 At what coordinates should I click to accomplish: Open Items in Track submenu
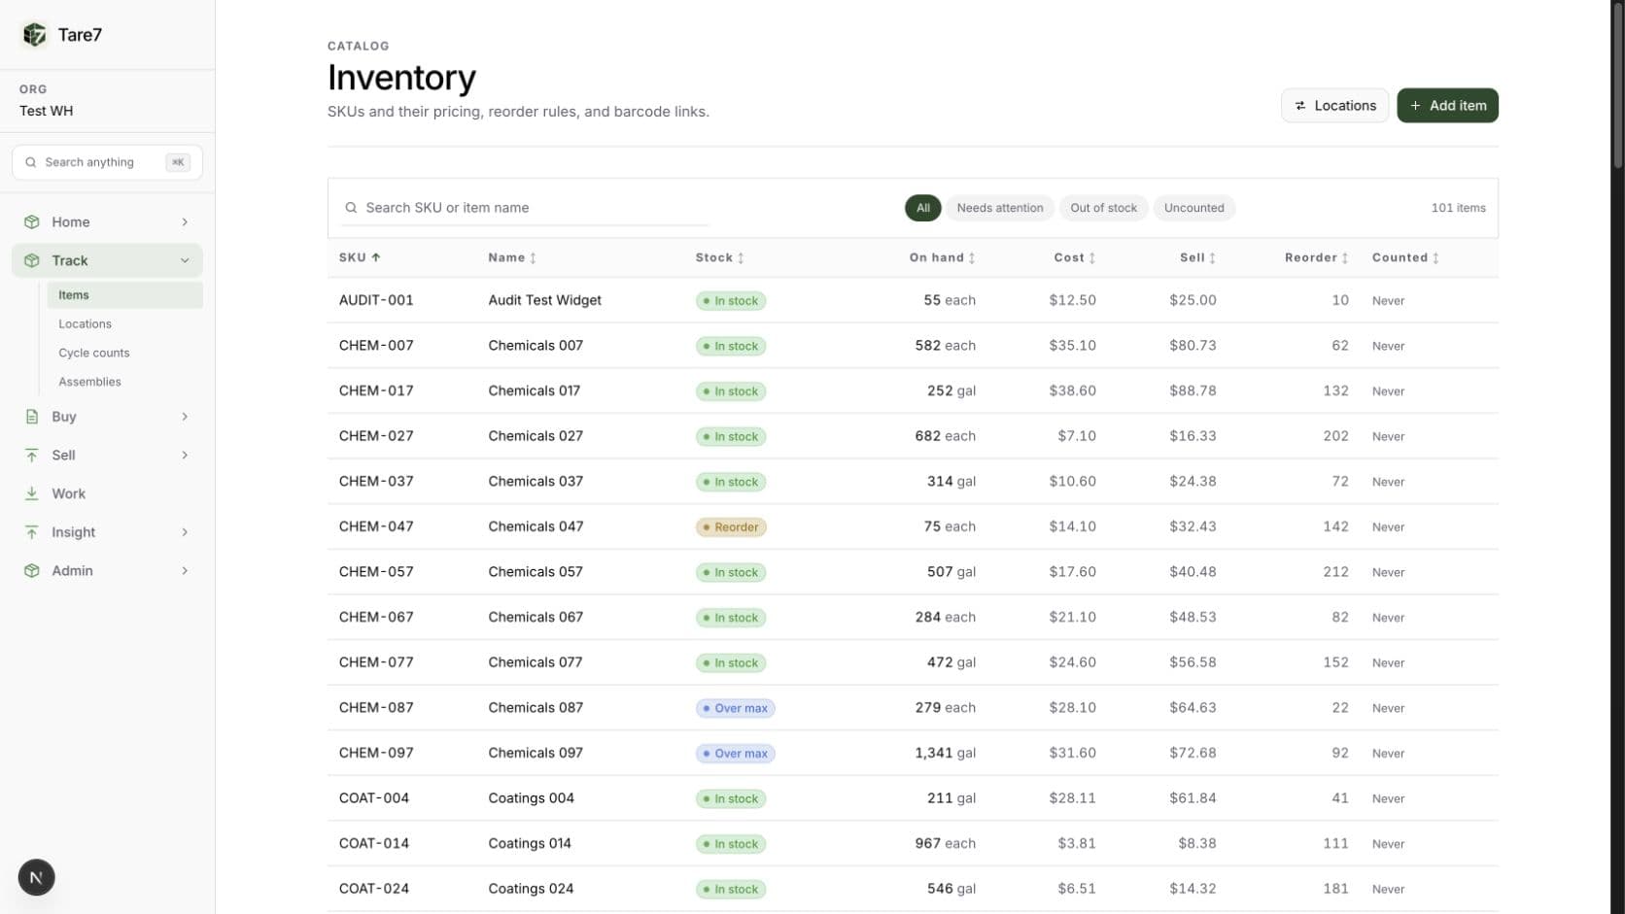(x=124, y=295)
